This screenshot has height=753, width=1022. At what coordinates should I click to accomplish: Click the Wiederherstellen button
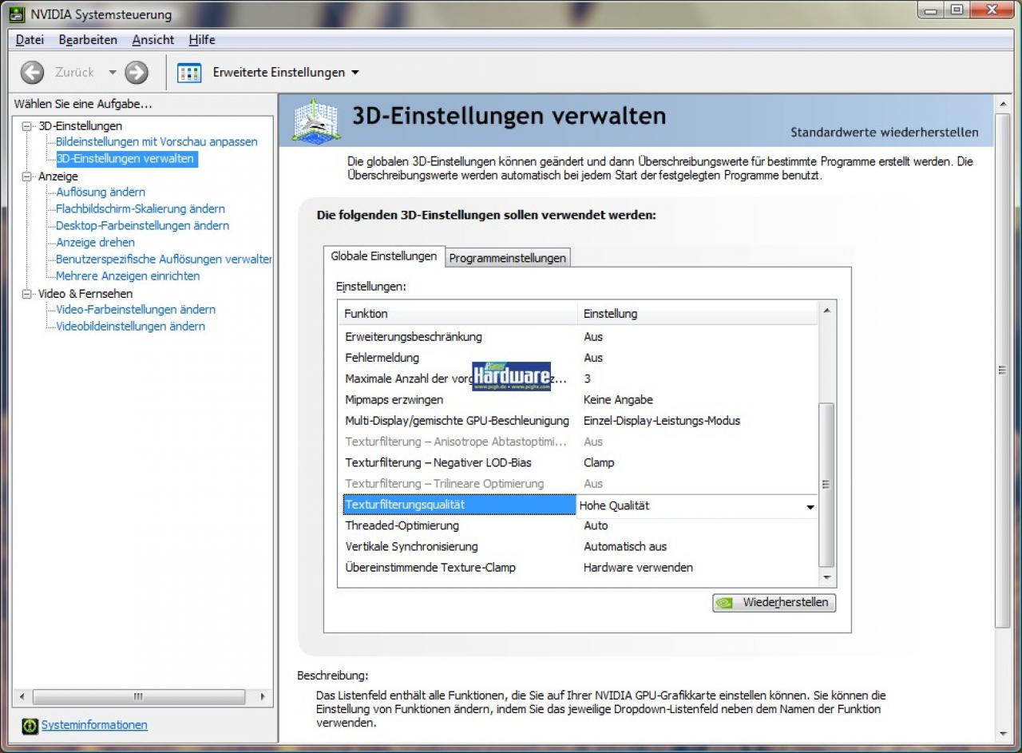coord(774,603)
